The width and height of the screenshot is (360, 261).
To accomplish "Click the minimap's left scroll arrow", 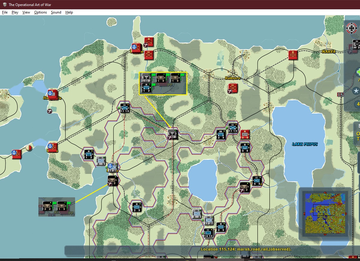I will (304, 214).
